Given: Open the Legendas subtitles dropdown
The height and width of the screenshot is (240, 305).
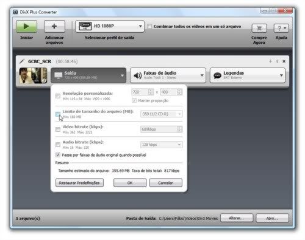Looking at the screenshot, I should click(x=248, y=75).
